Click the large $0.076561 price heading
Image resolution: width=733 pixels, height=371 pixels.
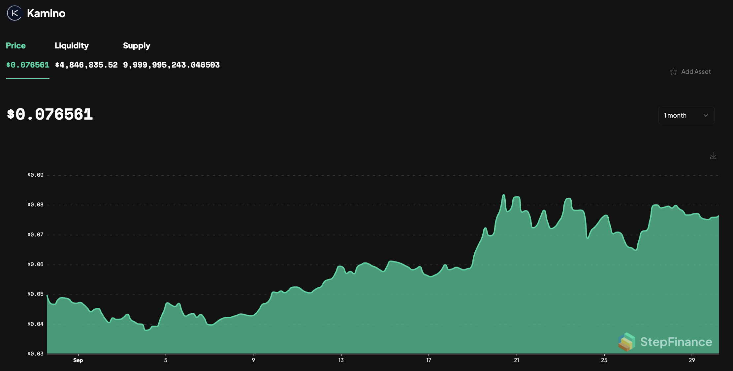(50, 115)
